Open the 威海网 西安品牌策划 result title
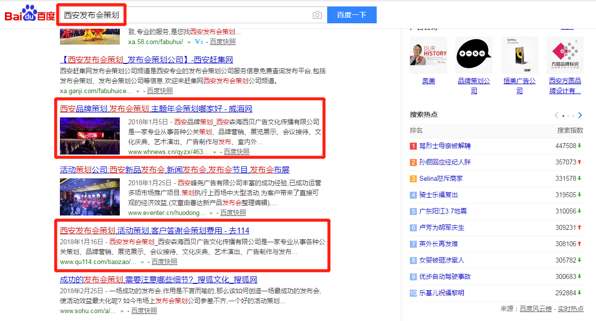The width and height of the screenshot is (596, 321). click(x=156, y=108)
